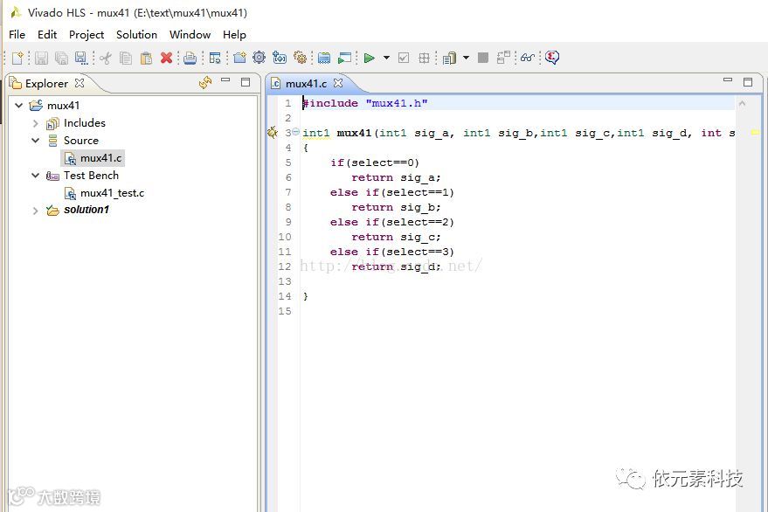Click the glasses Analysis icon
Screen dimensions: 768x512
(528, 58)
